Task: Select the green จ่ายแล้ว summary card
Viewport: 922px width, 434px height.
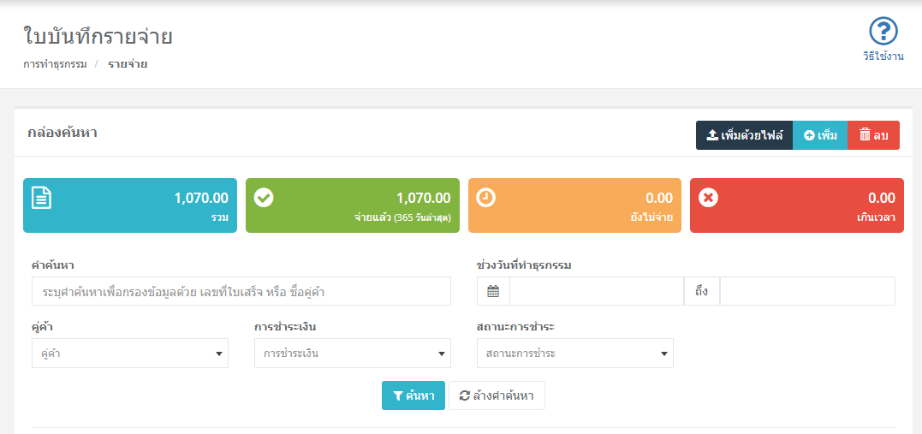Action: (x=352, y=205)
